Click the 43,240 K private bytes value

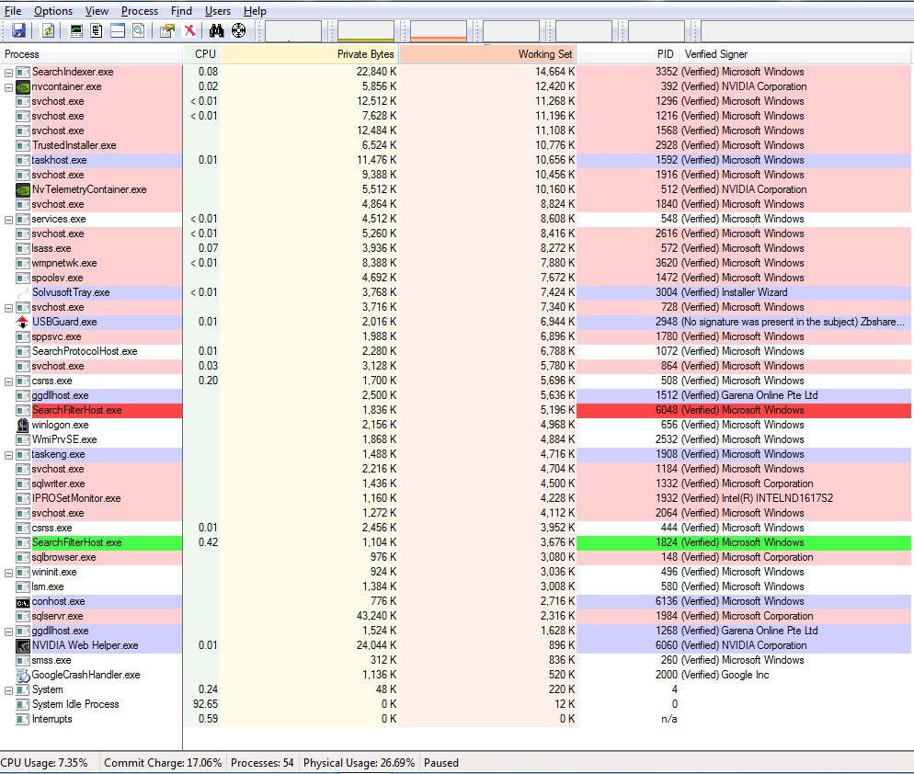[x=377, y=616]
